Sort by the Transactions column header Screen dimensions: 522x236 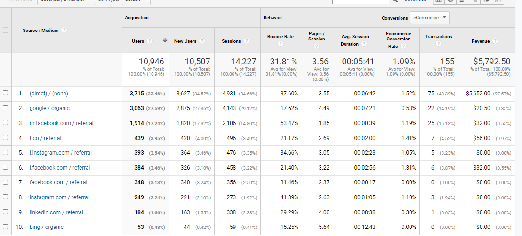point(438,37)
